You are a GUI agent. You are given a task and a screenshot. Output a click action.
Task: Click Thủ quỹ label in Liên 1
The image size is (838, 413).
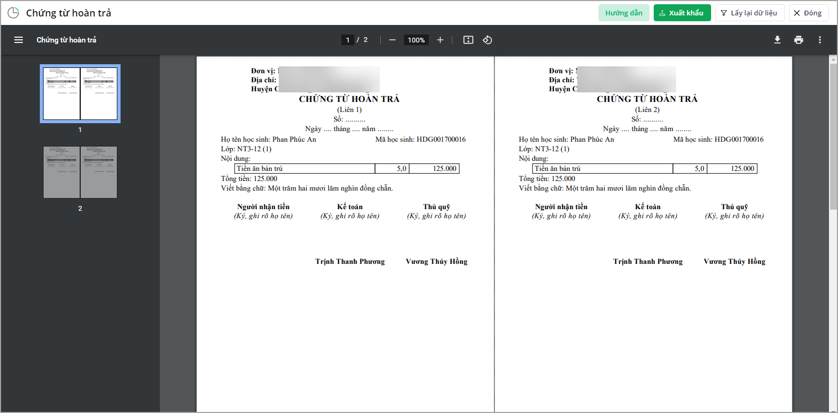437,207
